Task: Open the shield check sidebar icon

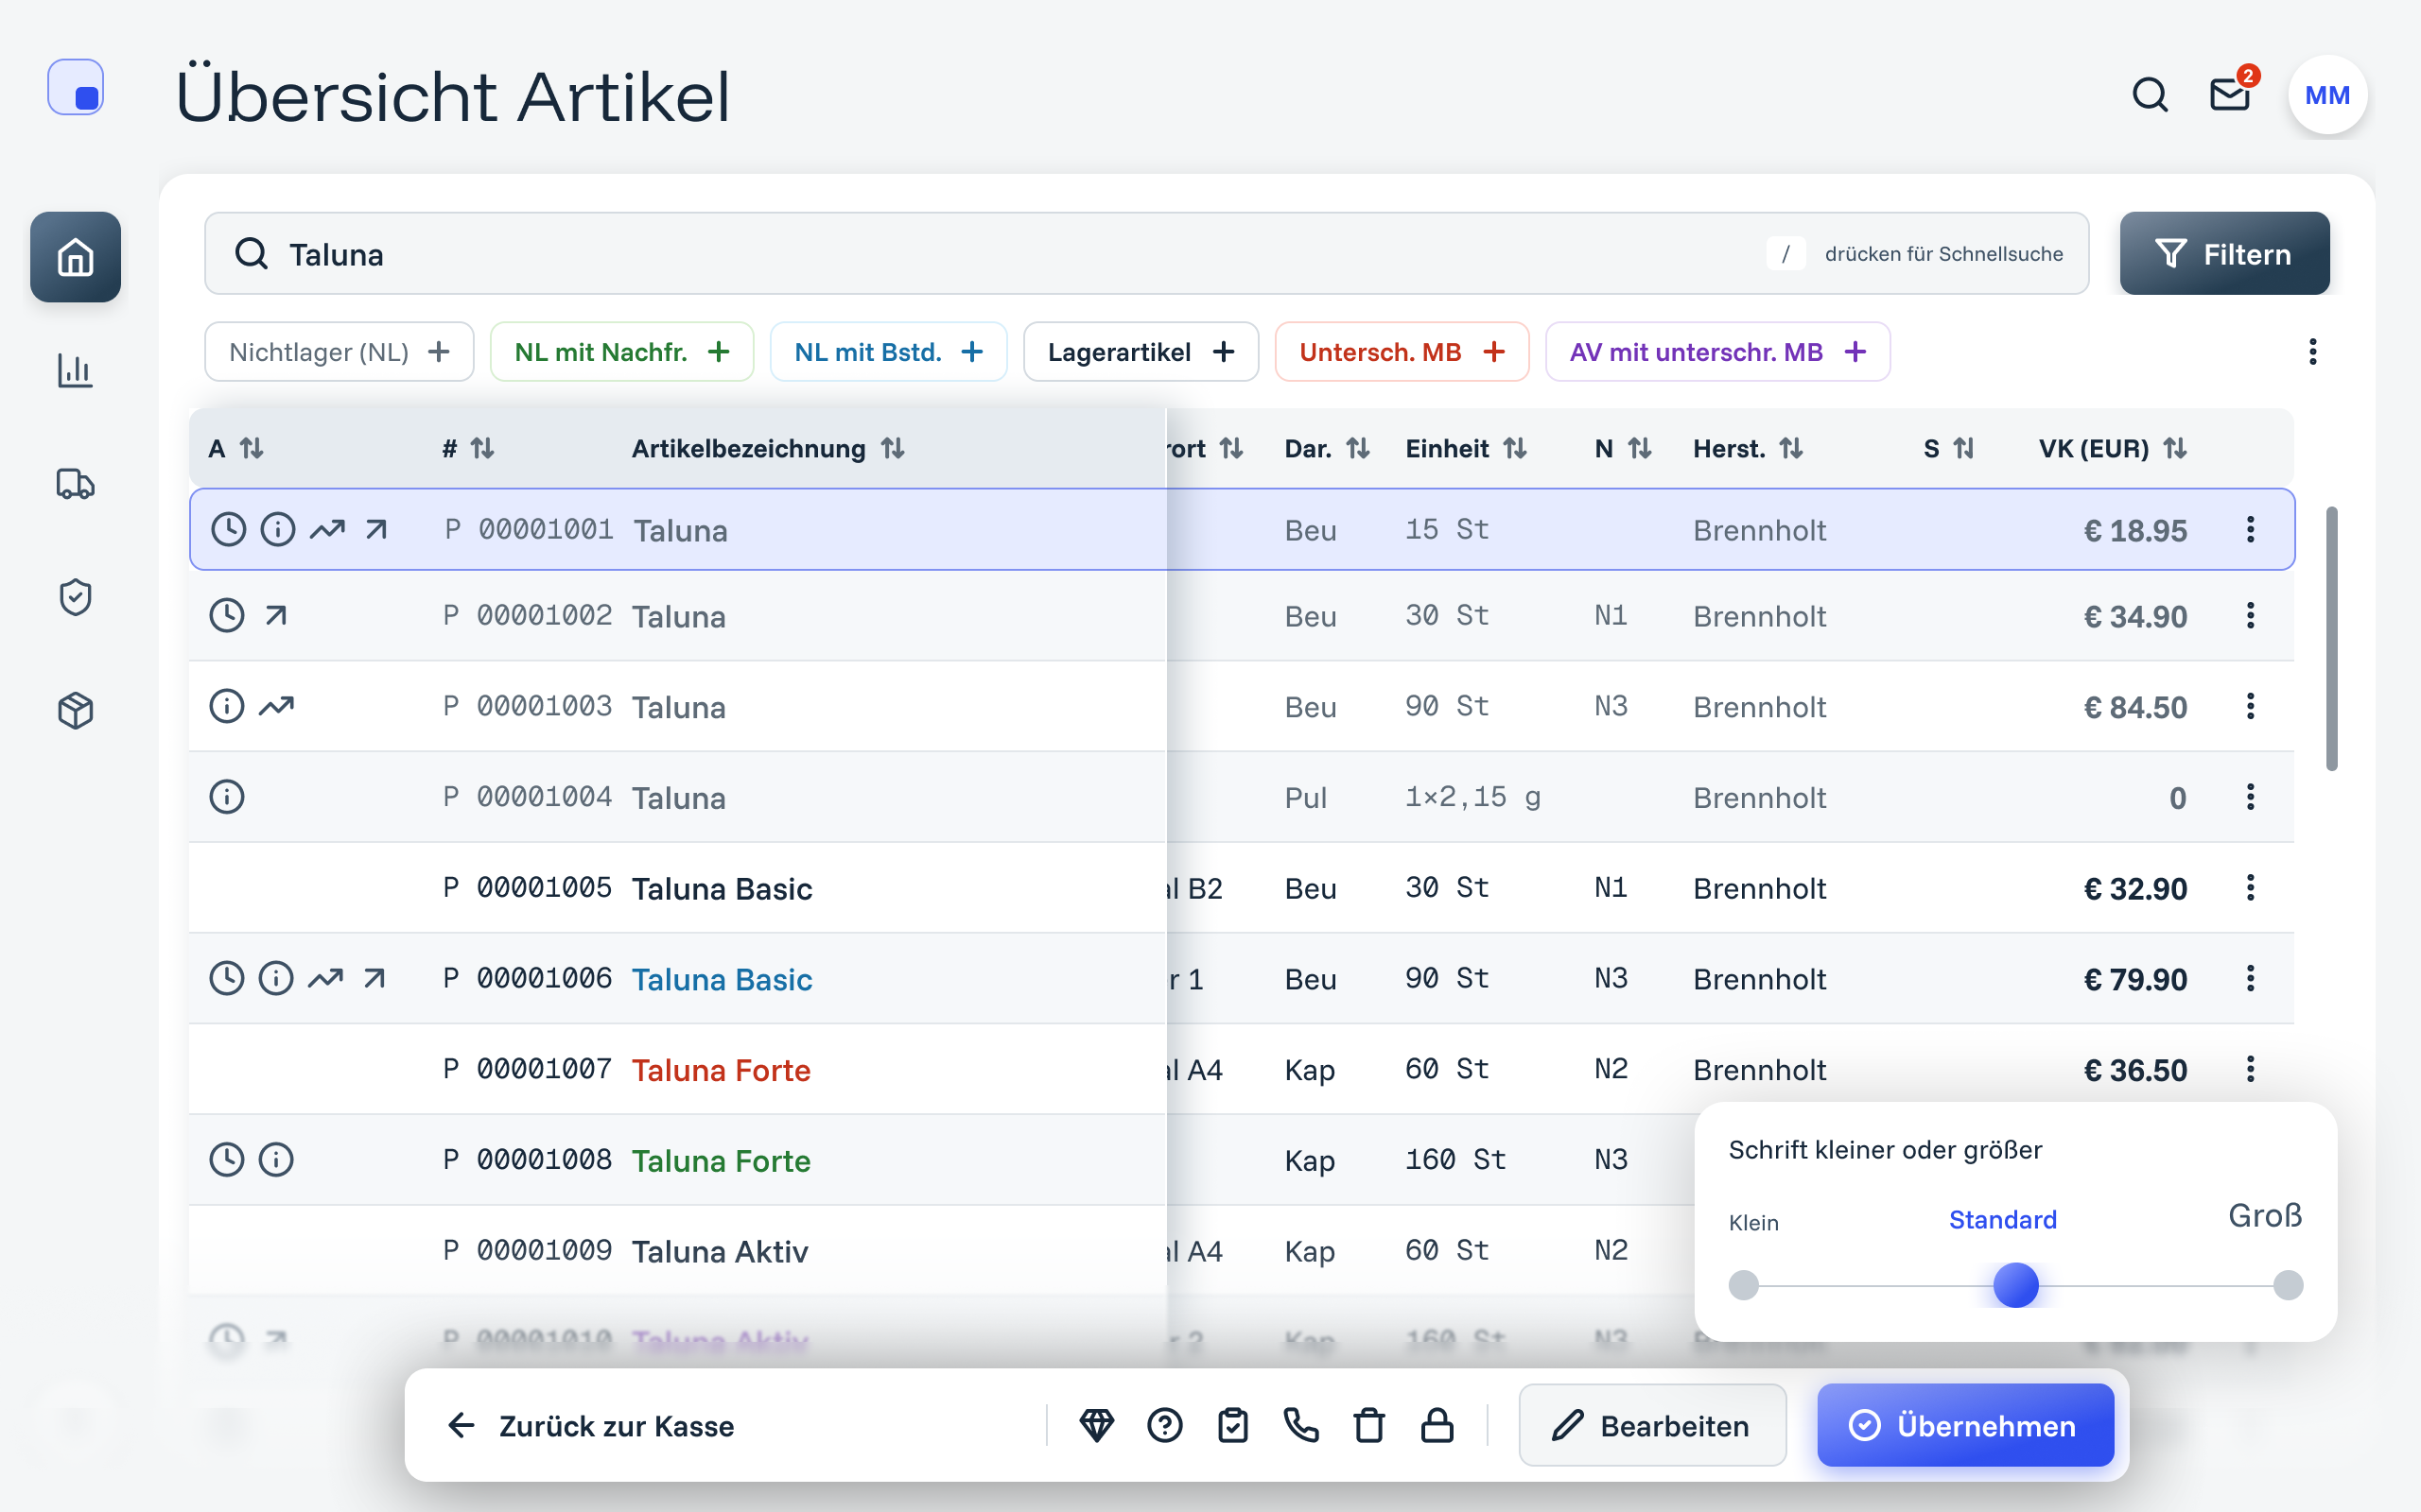Action: 75,597
